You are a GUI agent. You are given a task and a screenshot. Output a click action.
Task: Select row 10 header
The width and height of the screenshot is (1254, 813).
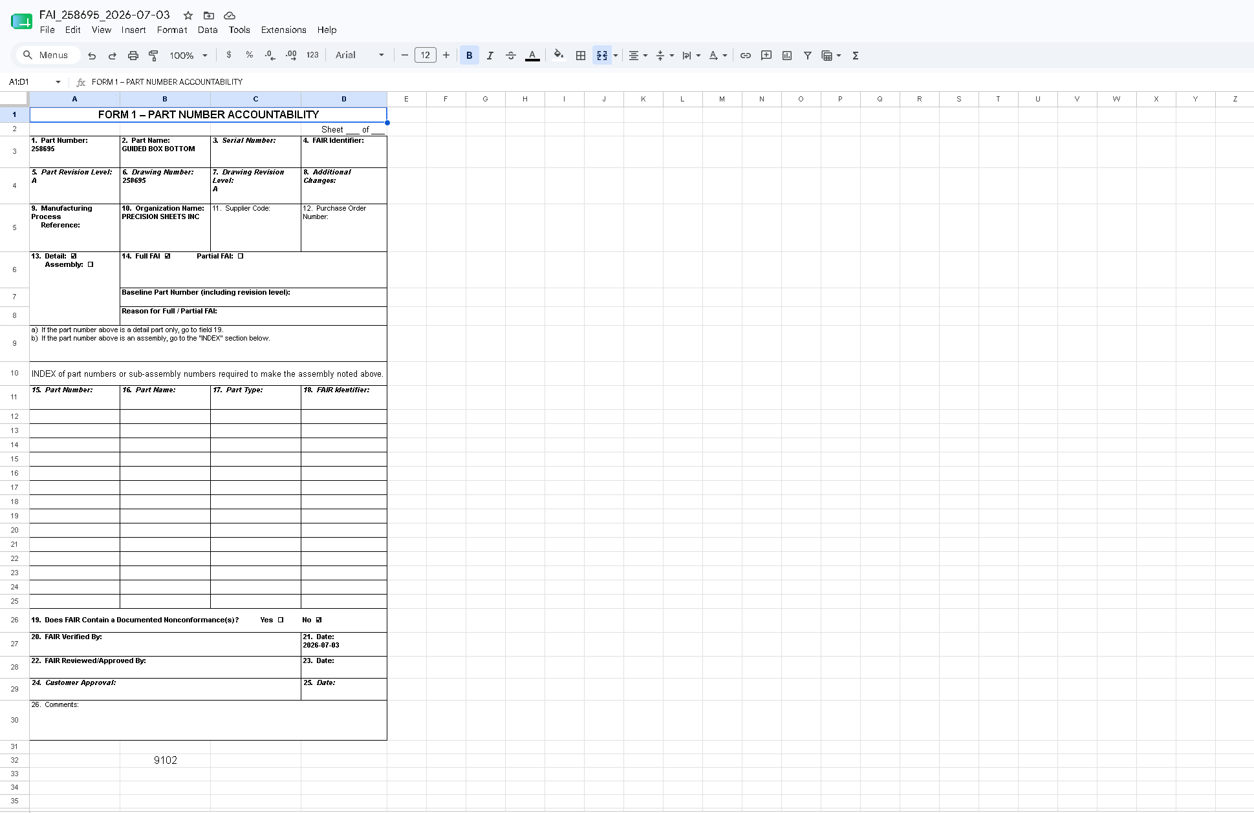14,374
